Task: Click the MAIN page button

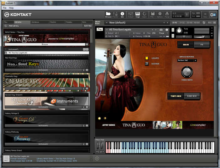Action: [x=186, y=45]
